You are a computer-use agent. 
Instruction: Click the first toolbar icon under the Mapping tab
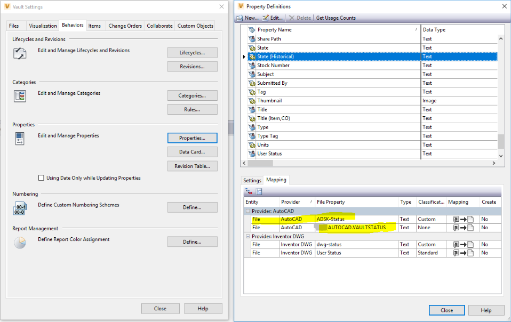(x=247, y=191)
